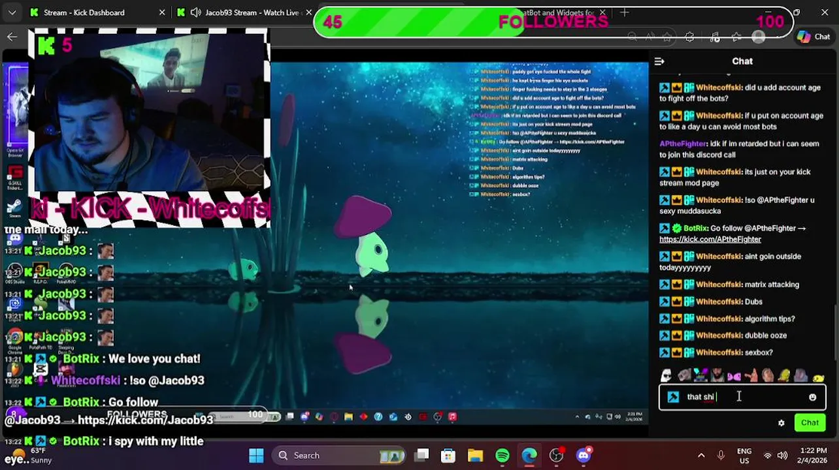Open Task View from the taskbar
The height and width of the screenshot is (470, 839).
422,456
